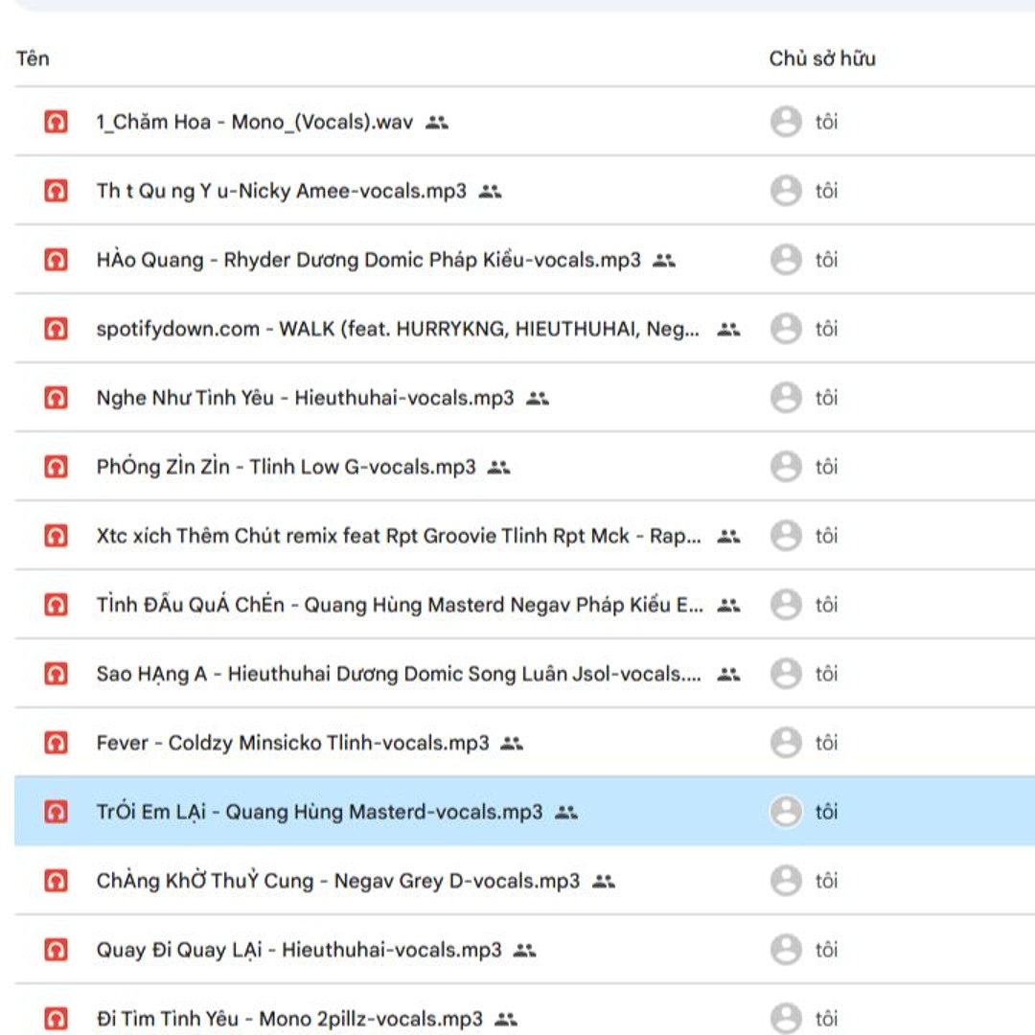Click shared icon next to HÀo Quang file

point(664,260)
